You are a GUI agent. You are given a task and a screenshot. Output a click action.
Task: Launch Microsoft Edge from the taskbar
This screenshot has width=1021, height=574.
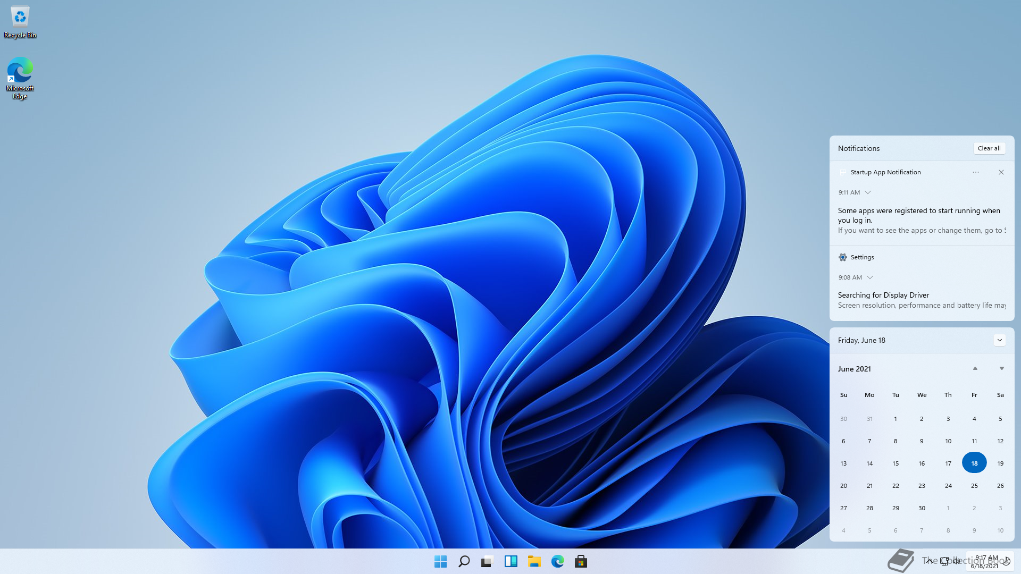coord(558,561)
